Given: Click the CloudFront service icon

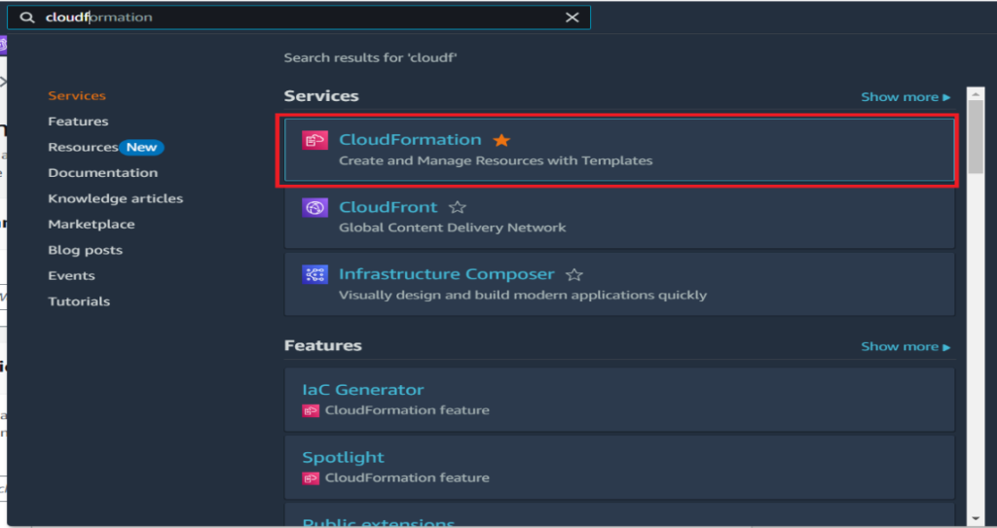Looking at the screenshot, I should (314, 208).
